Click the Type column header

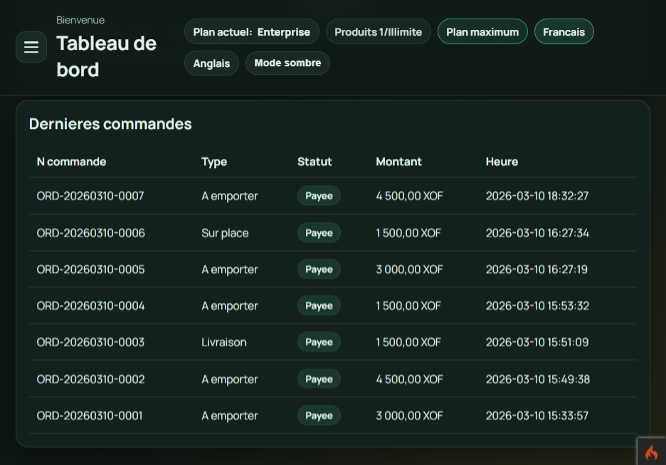click(x=214, y=162)
